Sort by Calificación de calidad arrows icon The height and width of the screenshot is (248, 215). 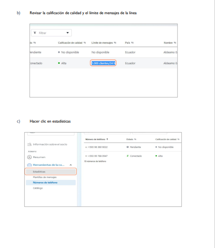[x=85, y=43]
